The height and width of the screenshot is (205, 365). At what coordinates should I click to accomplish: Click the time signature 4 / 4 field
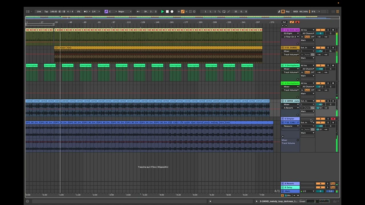tap(70, 11)
